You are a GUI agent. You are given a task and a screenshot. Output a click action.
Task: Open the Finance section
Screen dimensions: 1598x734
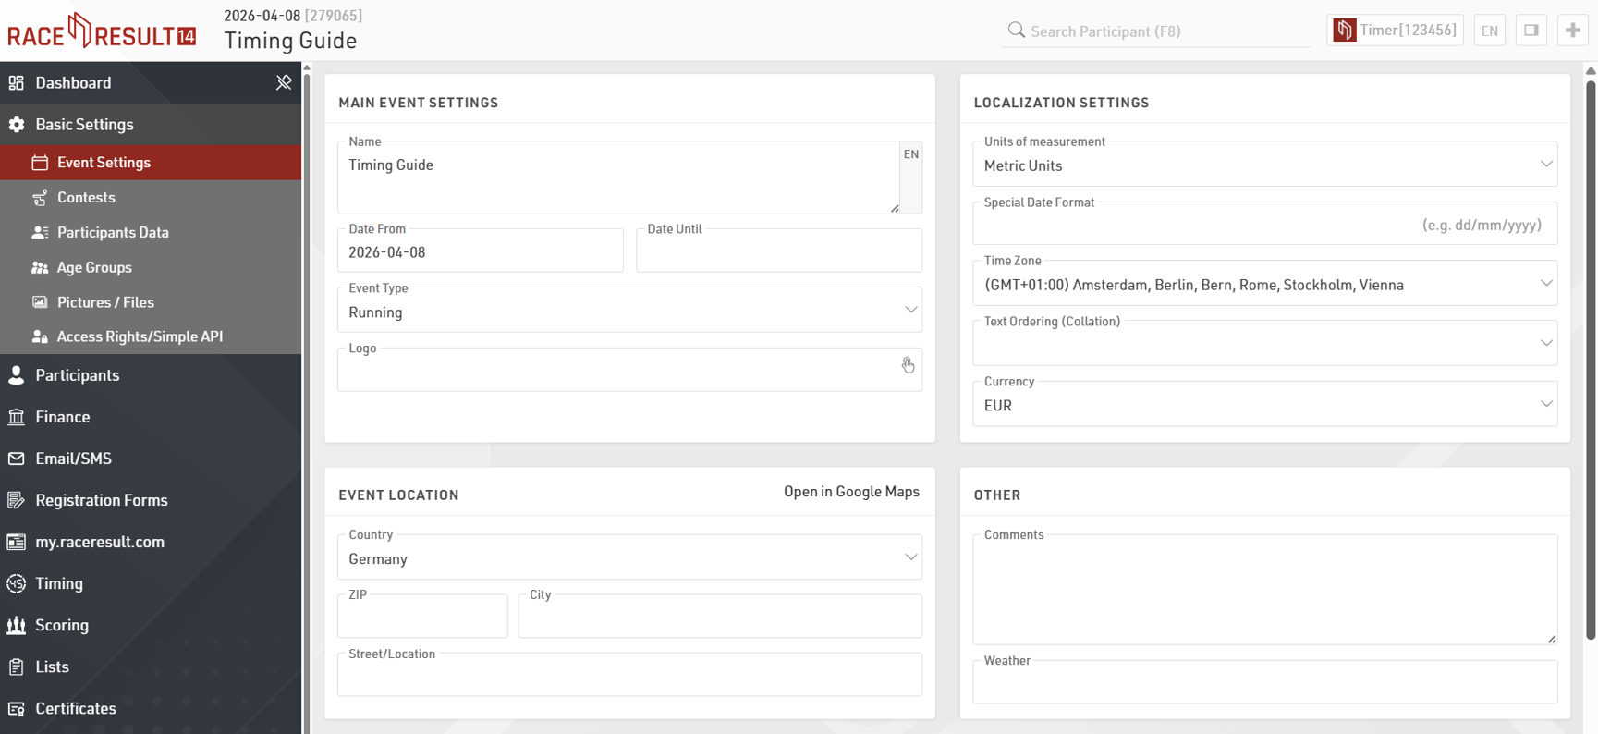(62, 417)
